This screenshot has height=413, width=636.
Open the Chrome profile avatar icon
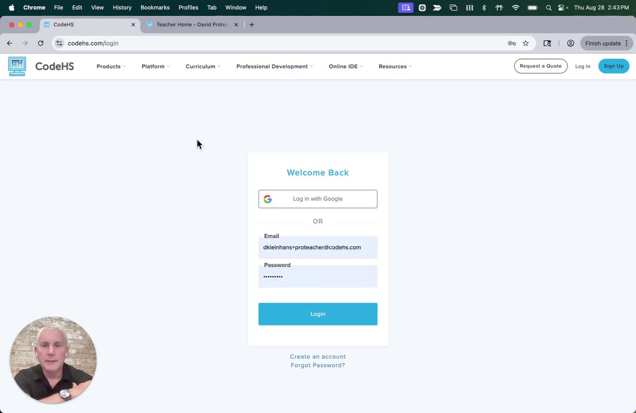click(570, 43)
